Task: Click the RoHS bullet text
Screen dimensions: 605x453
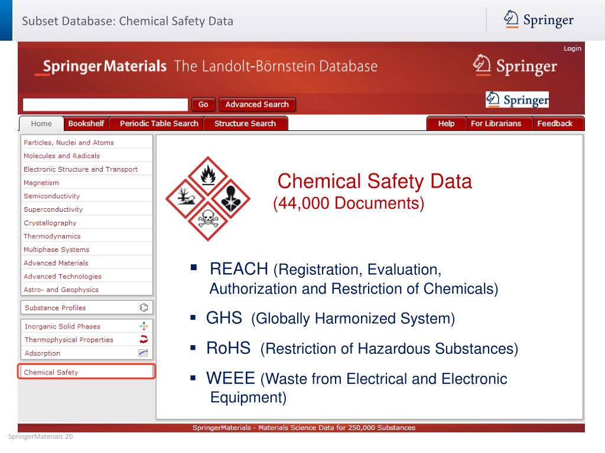Action: (362, 348)
